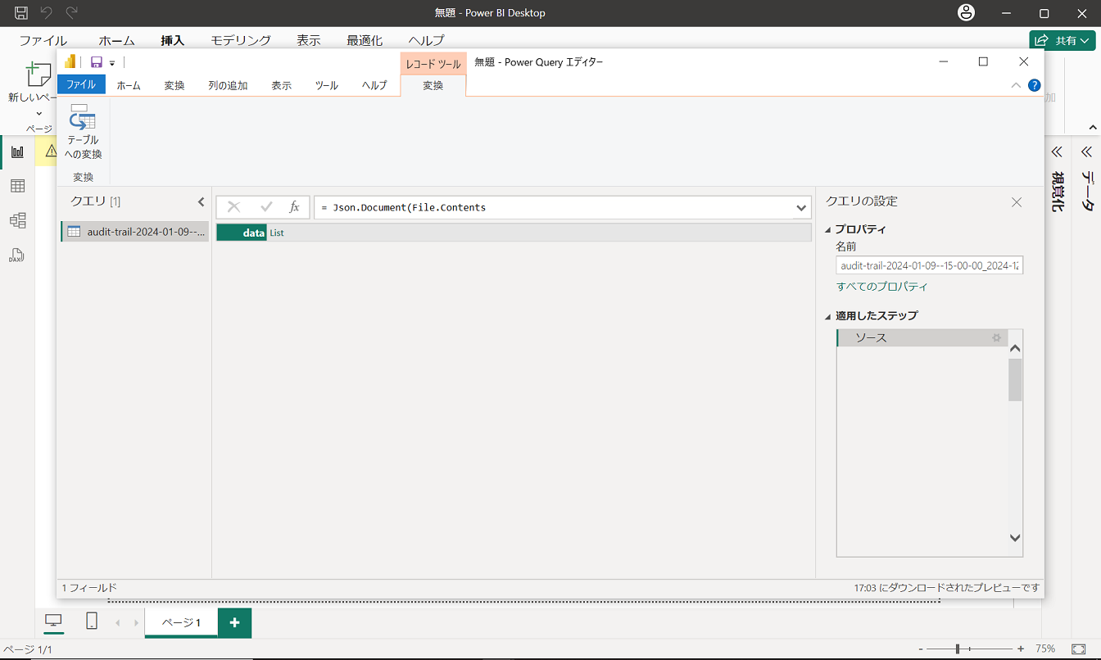Cancel the formula edit with the X icon

[233, 207]
